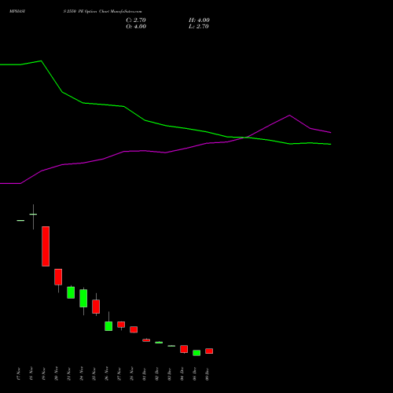The height and width of the screenshot is (393, 393).
Task: Select the tall red candle above 19 Nov
Action: [x=46, y=246]
